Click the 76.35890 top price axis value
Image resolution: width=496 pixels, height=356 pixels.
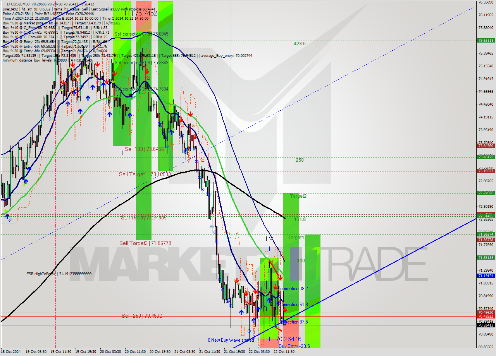click(x=486, y=2)
